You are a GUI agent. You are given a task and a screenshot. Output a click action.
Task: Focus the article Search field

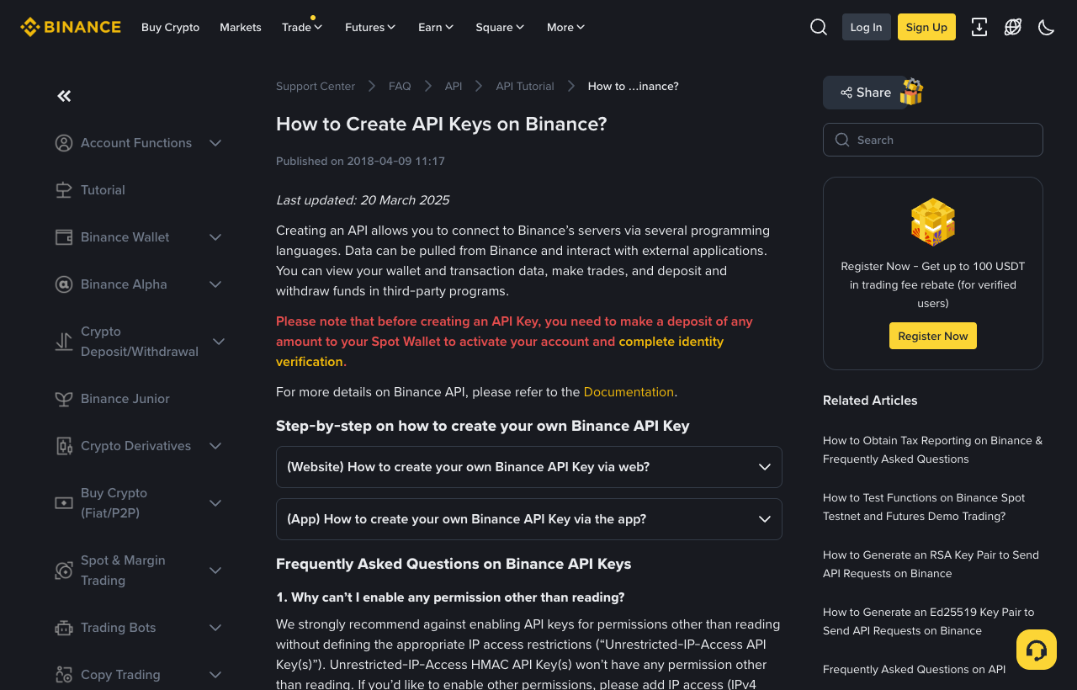pyautogui.click(x=933, y=140)
